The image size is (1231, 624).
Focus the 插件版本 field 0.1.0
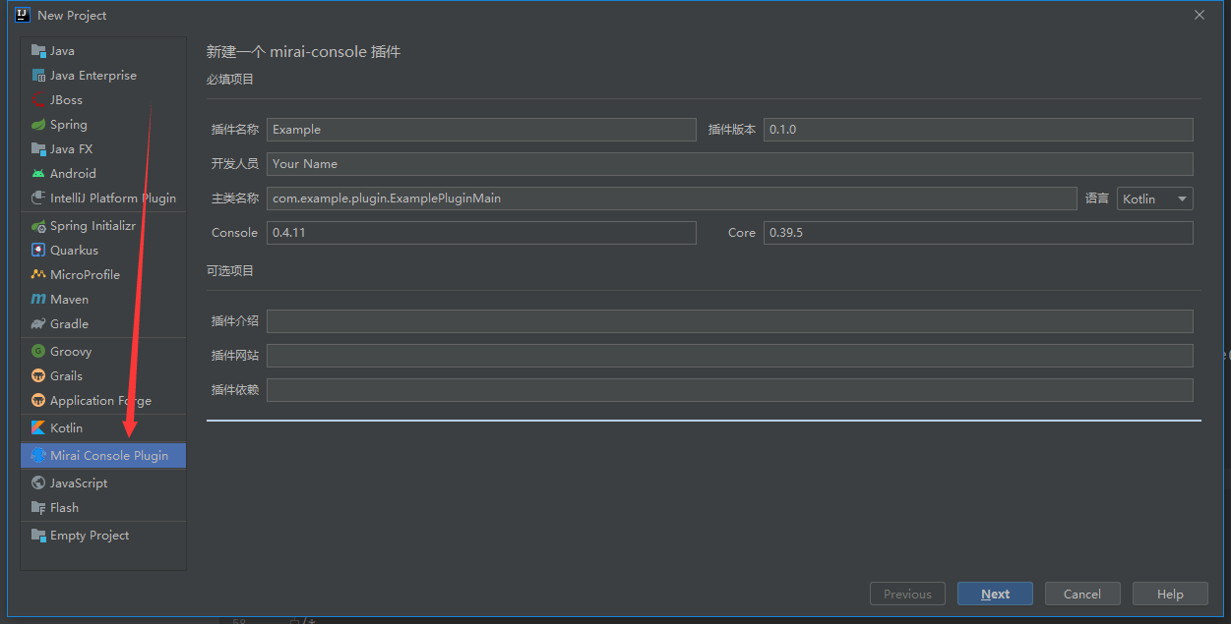pos(978,130)
